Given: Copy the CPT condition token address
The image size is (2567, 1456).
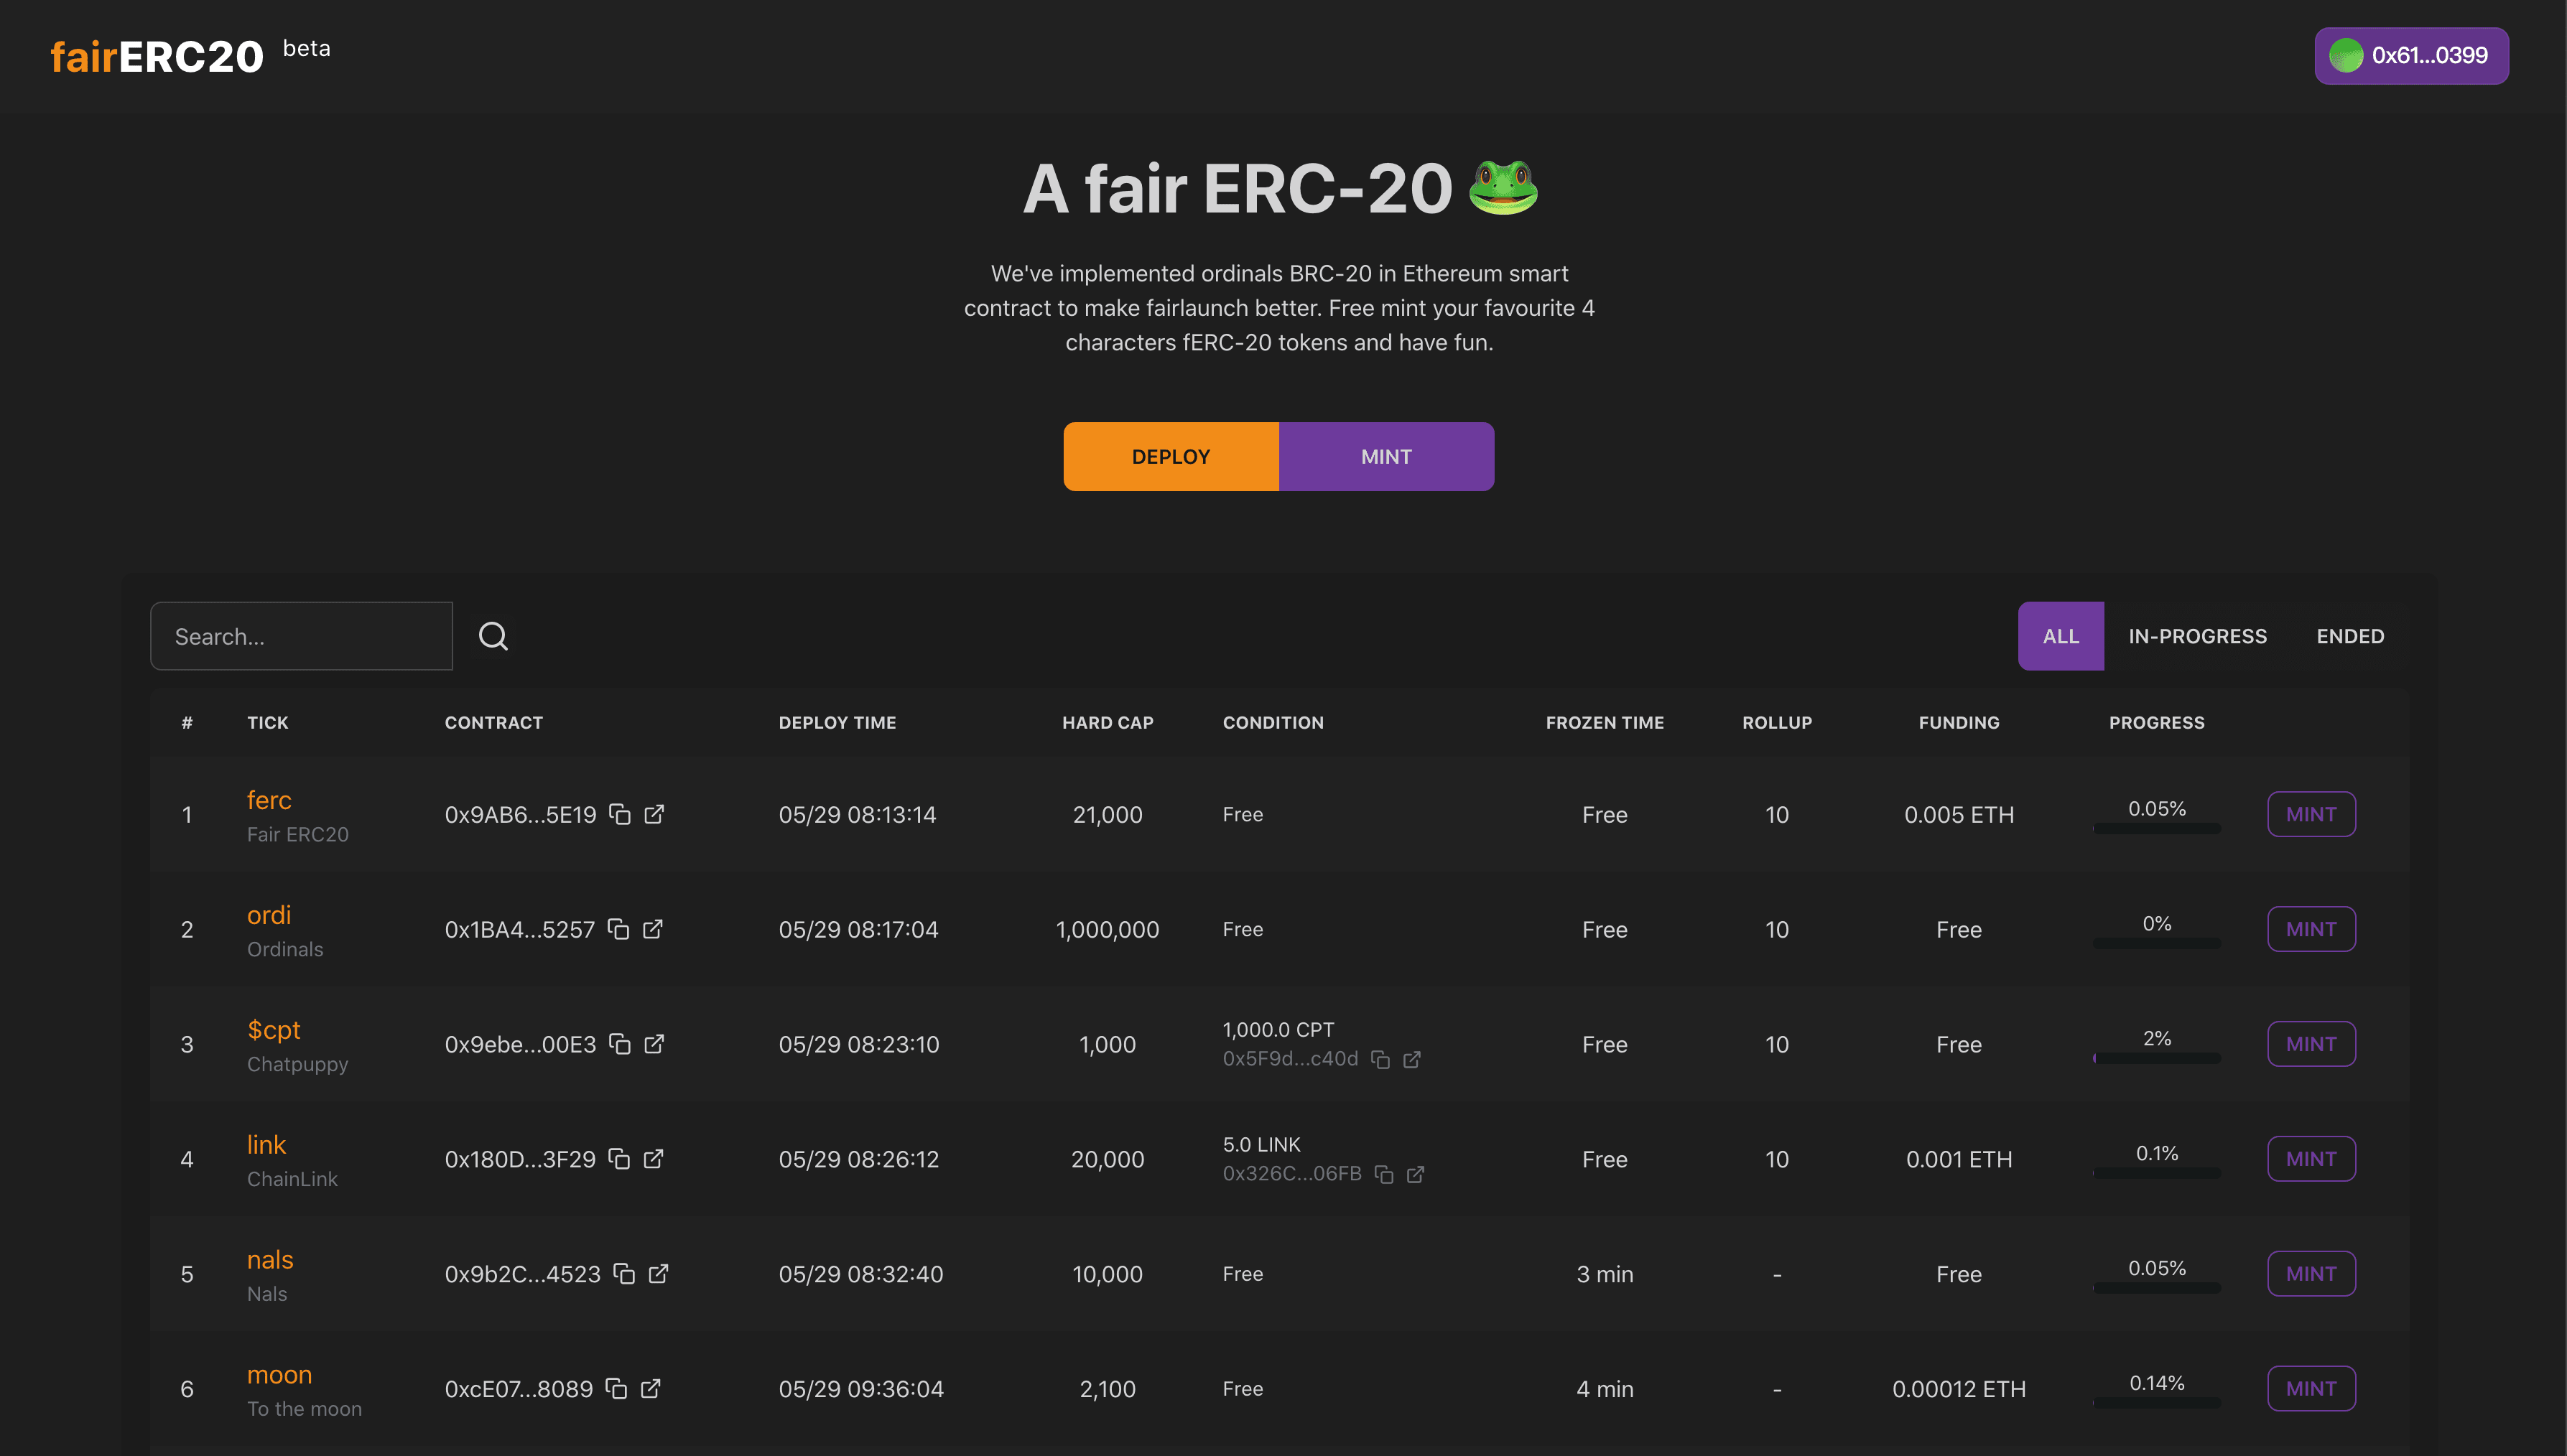Looking at the screenshot, I should pos(1380,1059).
